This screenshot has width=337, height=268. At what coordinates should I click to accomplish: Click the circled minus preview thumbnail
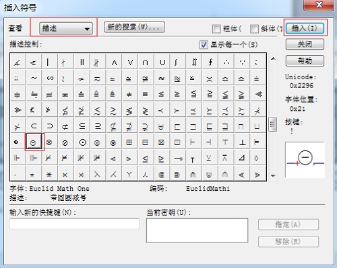click(305, 159)
